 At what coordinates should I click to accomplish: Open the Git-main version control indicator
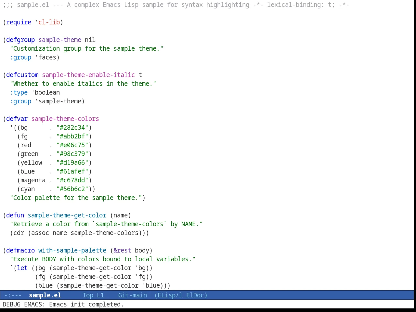[133, 295]
